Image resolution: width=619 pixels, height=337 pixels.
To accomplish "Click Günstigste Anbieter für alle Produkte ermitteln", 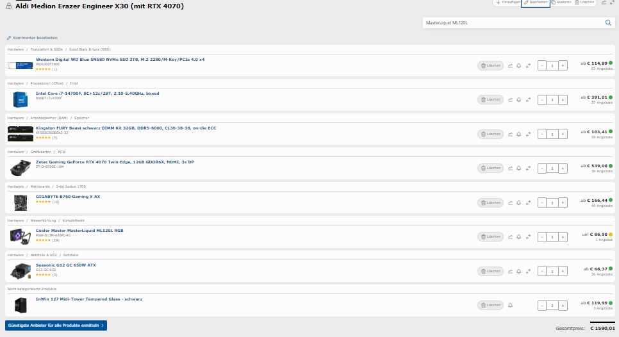I will (x=56, y=325).
